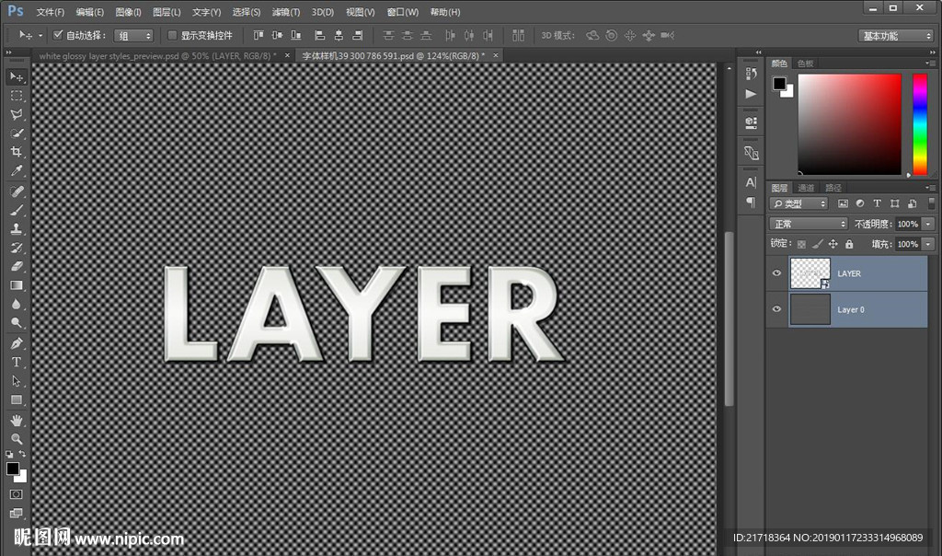Click the toolbar foreground color swatch
This screenshot has height=556, width=942.
click(13, 469)
